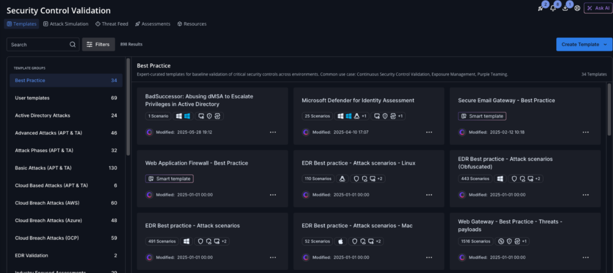
Task: Click the template cards panel scrollbar
Action: coord(609,110)
